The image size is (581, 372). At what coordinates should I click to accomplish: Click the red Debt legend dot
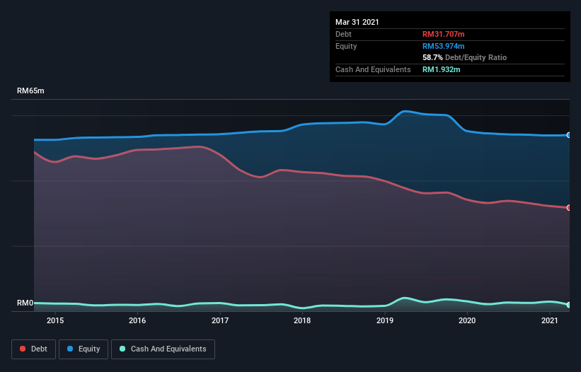tap(23, 349)
